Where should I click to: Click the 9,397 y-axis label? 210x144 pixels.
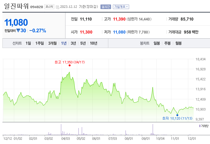[200, 119]
